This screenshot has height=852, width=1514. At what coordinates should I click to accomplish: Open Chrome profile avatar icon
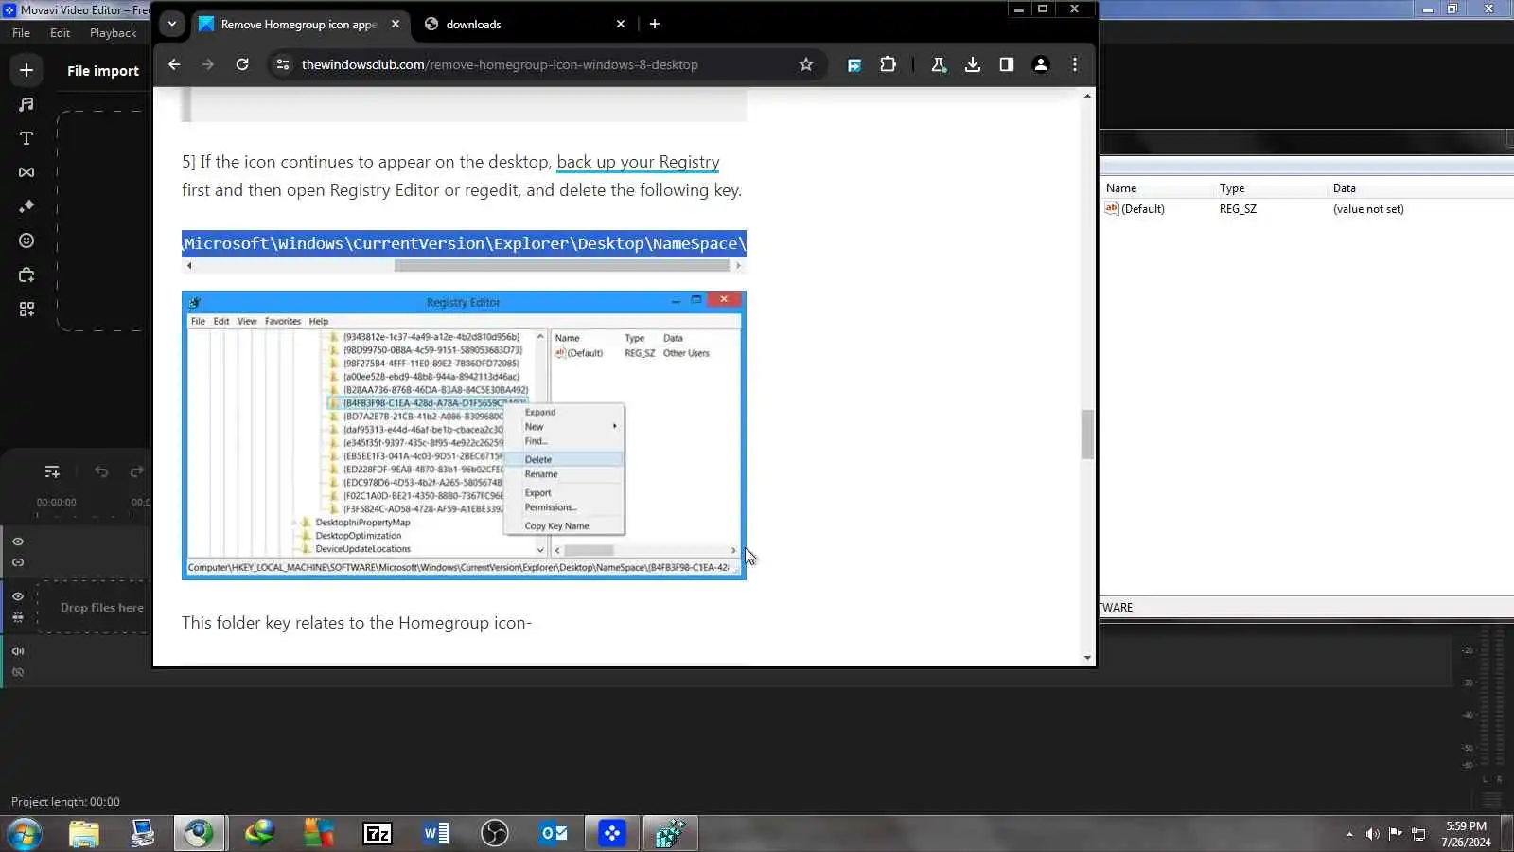(1041, 64)
